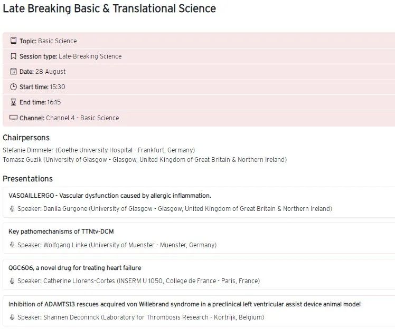Click Channel 4 - Basic Science text
The width and height of the screenshot is (395, 329).
pyautogui.click(x=82, y=118)
